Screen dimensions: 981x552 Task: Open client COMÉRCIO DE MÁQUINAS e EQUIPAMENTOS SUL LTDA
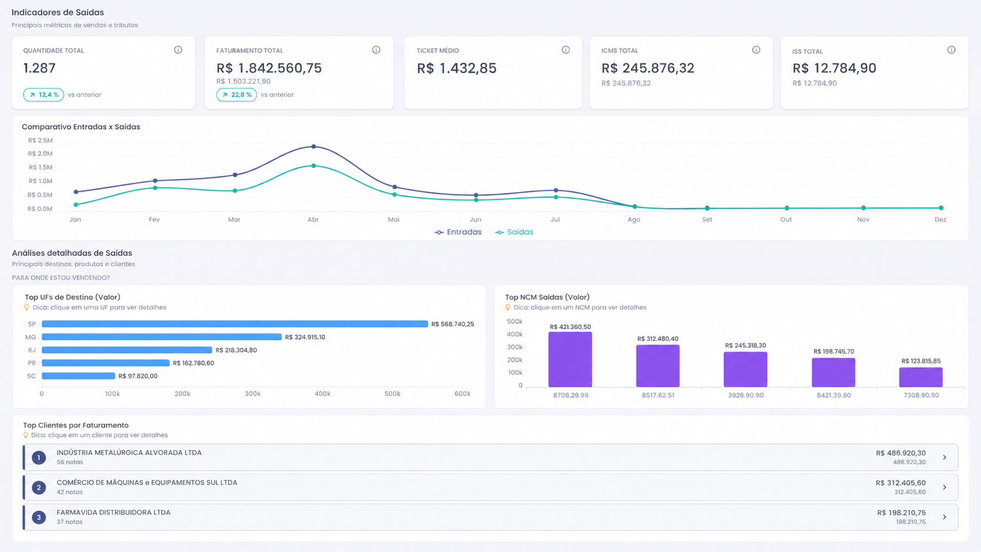tap(490, 487)
